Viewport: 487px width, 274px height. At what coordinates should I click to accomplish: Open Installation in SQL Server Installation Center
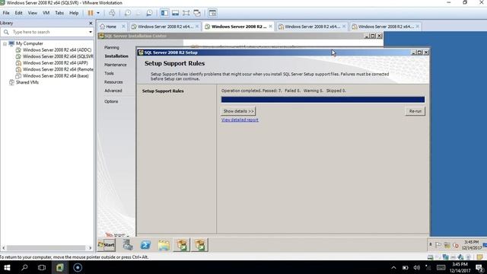pos(116,56)
